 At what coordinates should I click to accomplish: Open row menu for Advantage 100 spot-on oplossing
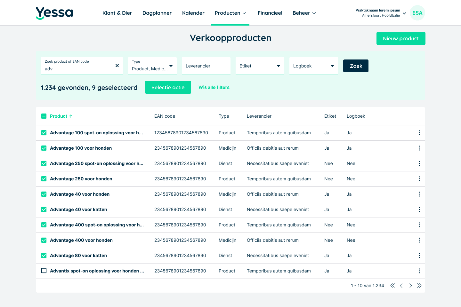419,133
